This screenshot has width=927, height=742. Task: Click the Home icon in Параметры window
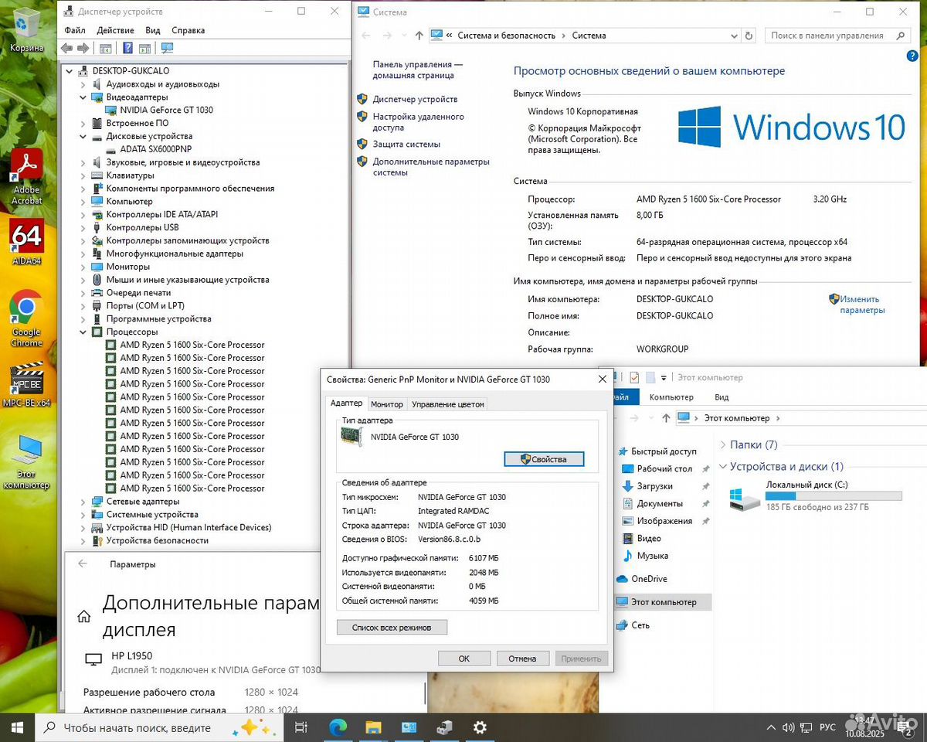[x=84, y=616]
